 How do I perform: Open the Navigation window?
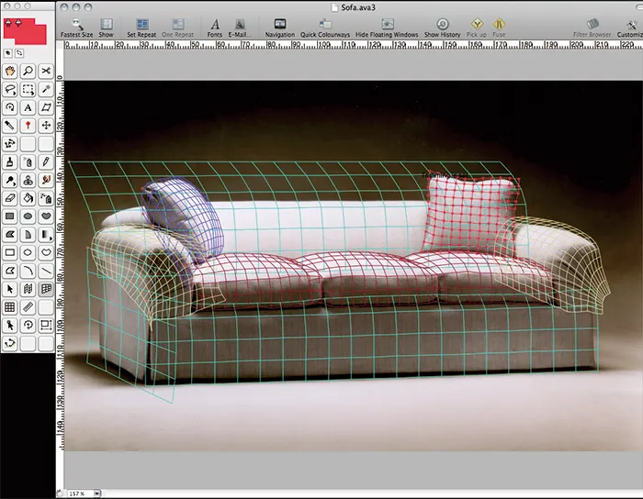[279, 28]
